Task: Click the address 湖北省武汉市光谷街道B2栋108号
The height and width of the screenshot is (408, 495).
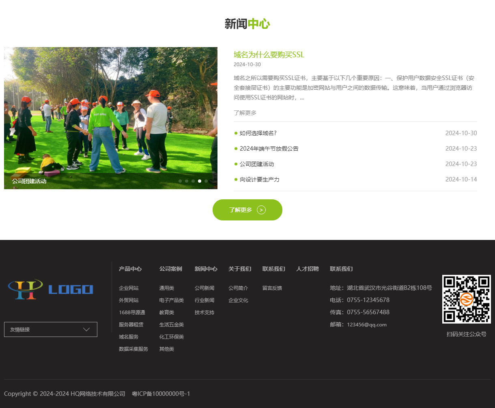Action: point(390,288)
